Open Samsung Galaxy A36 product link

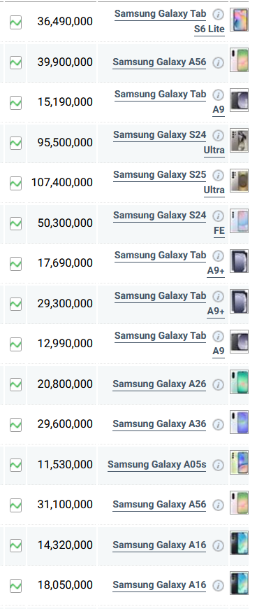point(159,424)
